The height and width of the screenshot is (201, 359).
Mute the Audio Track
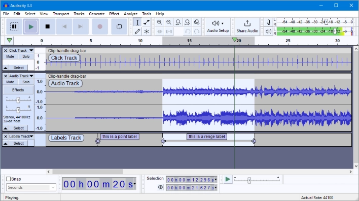click(x=10, y=82)
